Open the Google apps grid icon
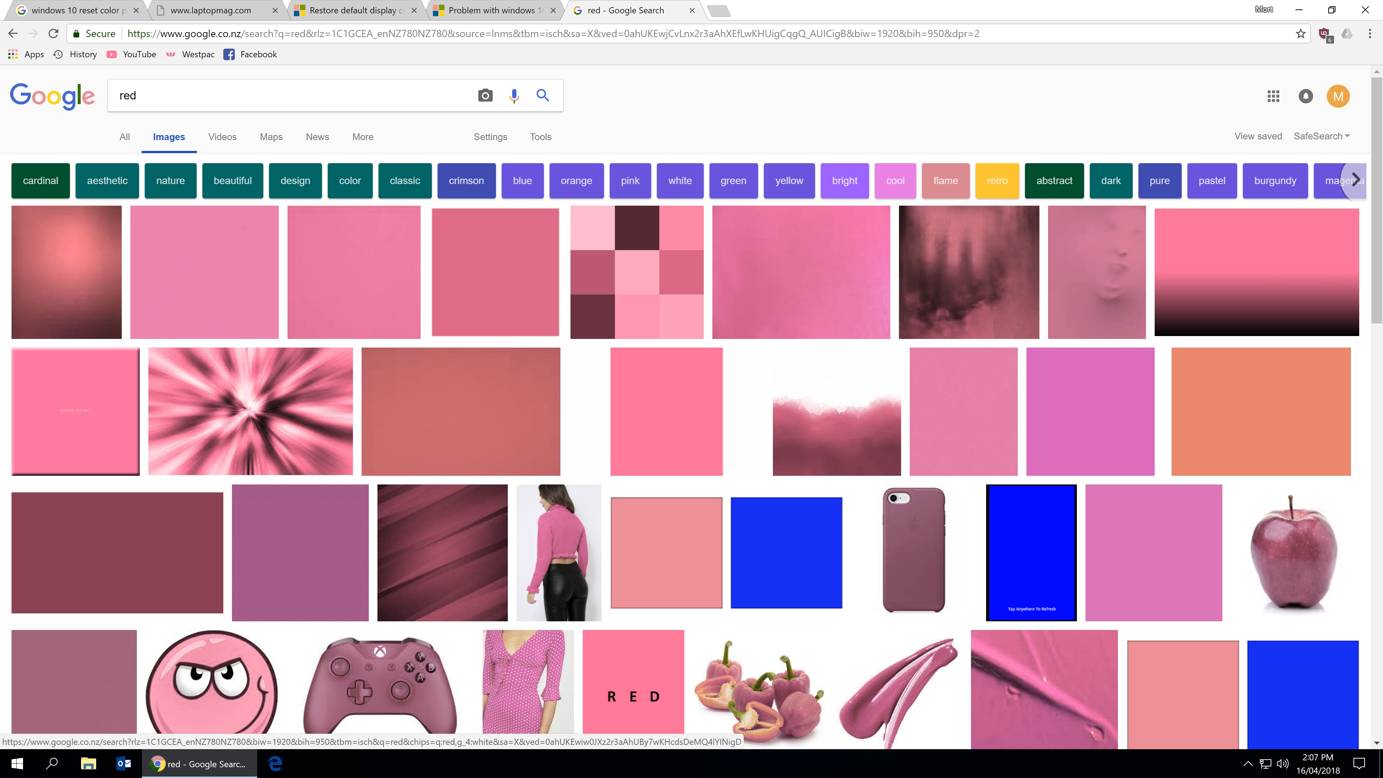Viewport: 1383px width, 778px height. (x=1273, y=96)
